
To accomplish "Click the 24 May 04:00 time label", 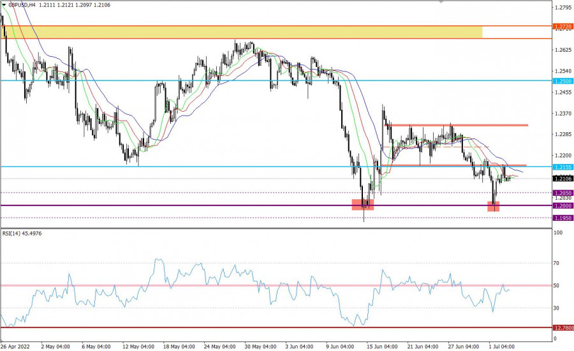I will pyautogui.click(x=219, y=347).
